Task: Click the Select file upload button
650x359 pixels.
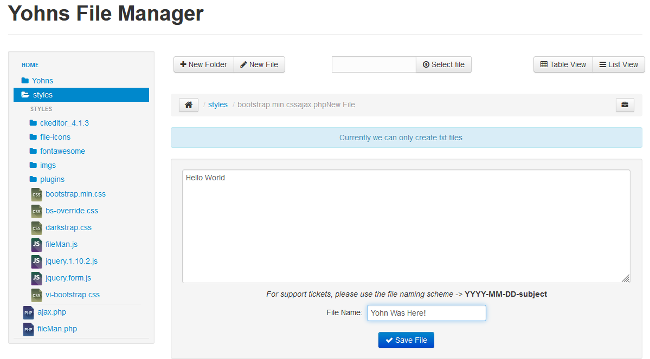Action: (x=443, y=64)
